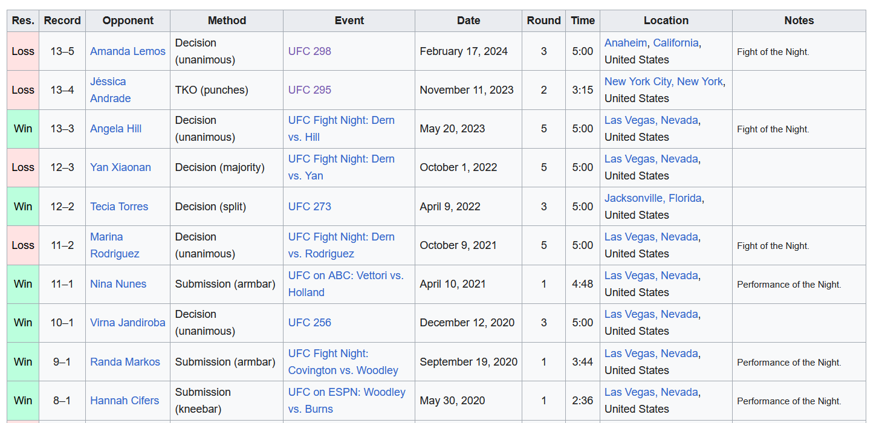Open Las Vegas, Nevada link in Nina Nunes row
882x423 pixels.
(x=651, y=276)
